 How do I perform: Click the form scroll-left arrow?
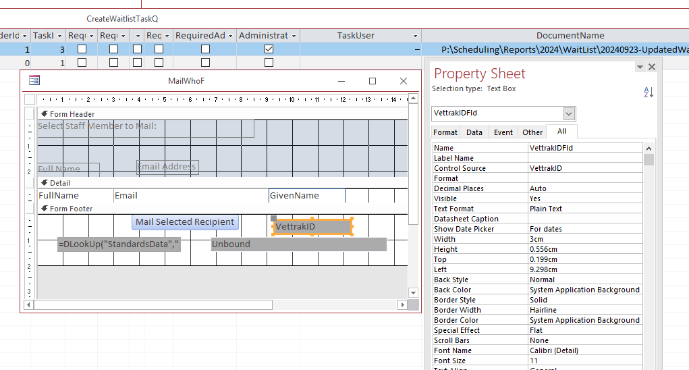pos(28,305)
